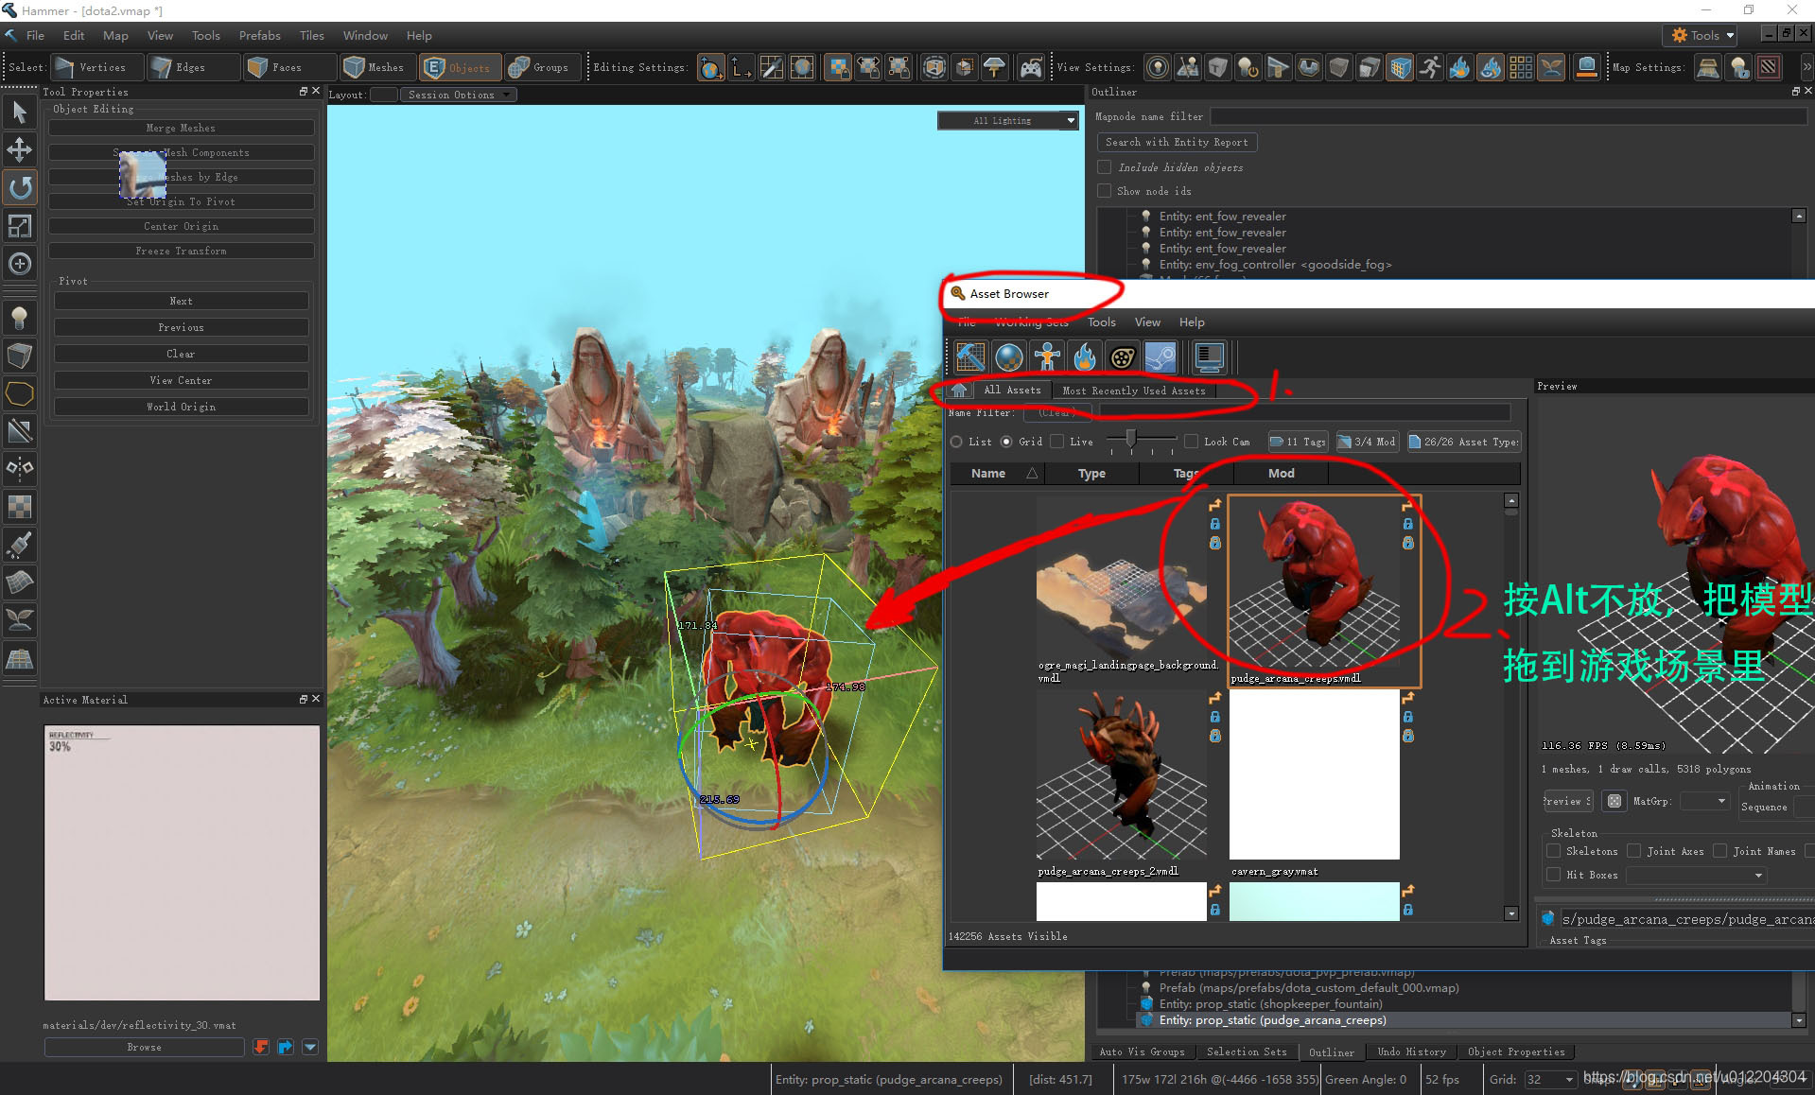The height and width of the screenshot is (1095, 1815).
Task: Click the Freeze Transform button
Action: coord(181,251)
